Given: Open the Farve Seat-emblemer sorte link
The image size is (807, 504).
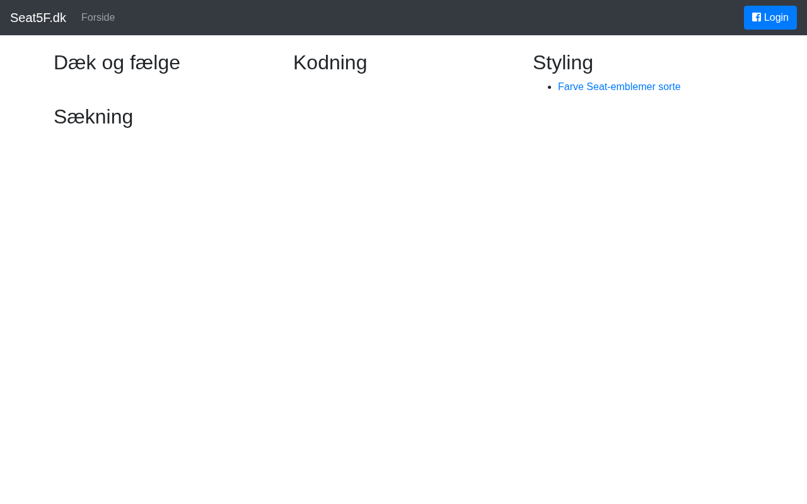Looking at the screenshot, I should pyautogui.click(x=618, y=87).
